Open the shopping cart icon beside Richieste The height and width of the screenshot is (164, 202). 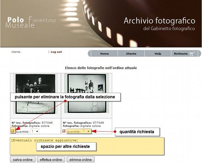[x=192, y=54]
